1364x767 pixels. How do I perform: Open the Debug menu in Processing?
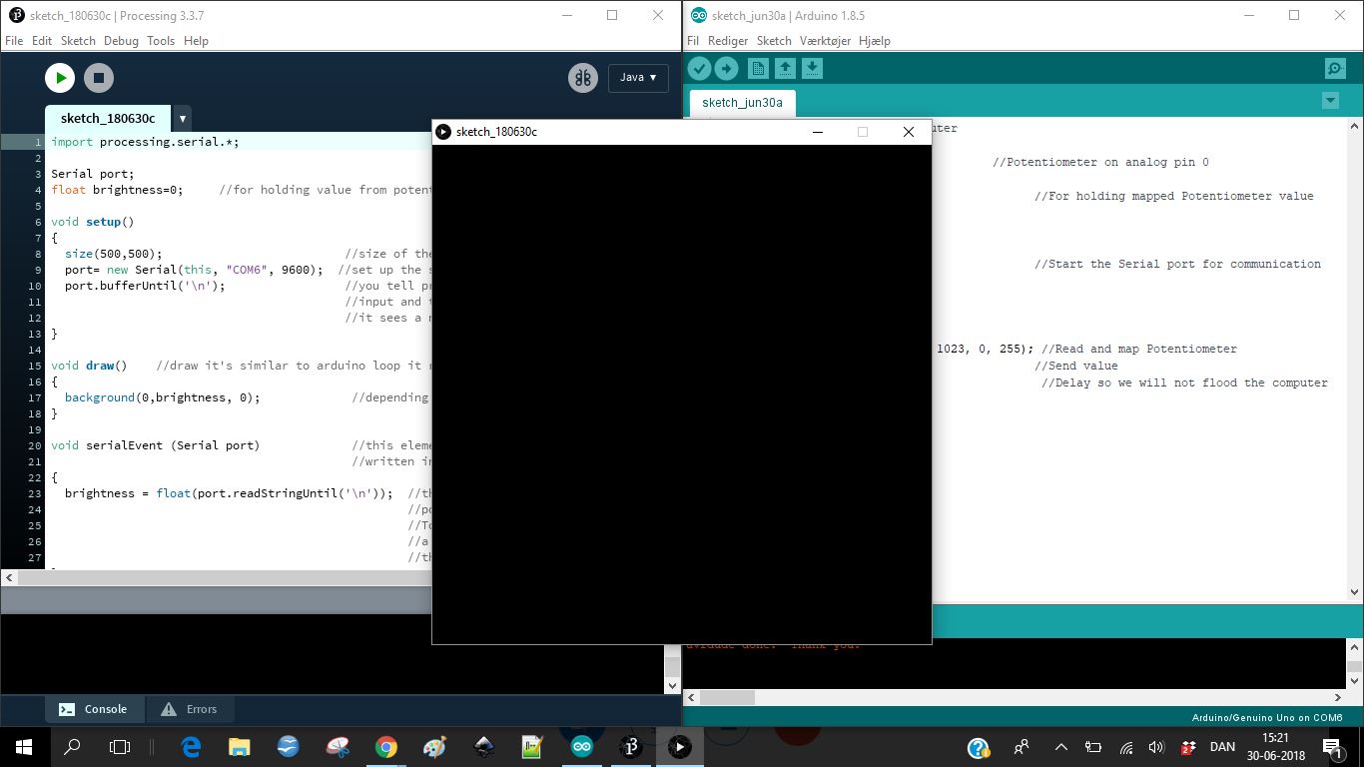(121, 41)
